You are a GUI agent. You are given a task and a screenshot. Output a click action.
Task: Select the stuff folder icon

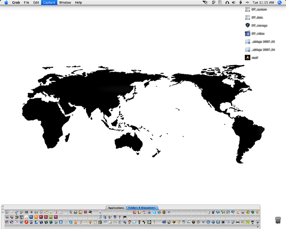pos(247,57)
